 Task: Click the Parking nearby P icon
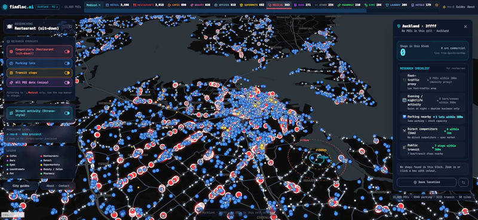click(x=405, y=117)
